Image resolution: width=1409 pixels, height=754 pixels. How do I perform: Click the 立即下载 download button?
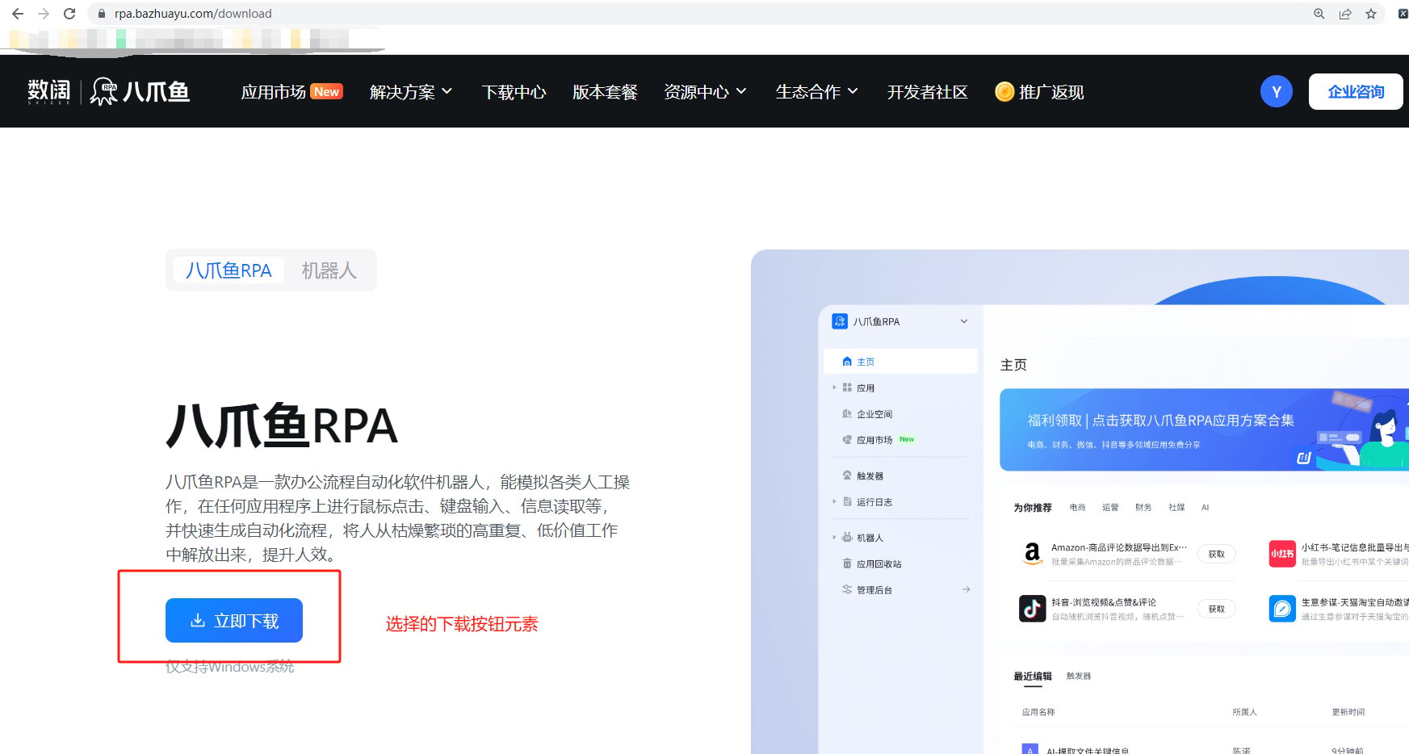click(x=234, y=621)
